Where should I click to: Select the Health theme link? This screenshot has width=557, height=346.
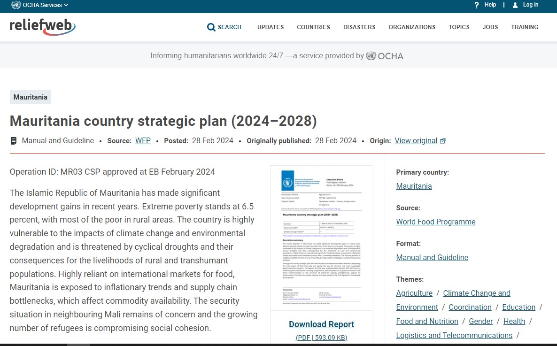click(514, 322)
